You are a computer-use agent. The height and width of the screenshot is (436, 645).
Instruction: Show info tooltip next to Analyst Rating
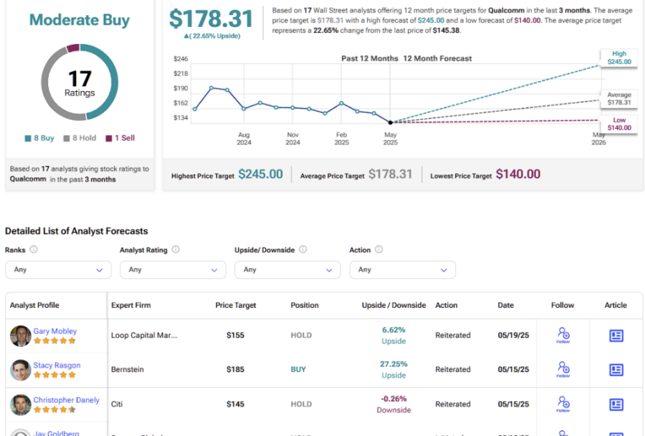175,249
